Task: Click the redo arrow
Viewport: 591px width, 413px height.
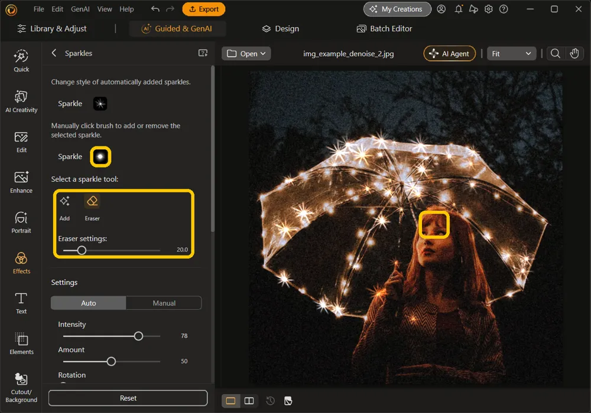Action: click(170, 9)
